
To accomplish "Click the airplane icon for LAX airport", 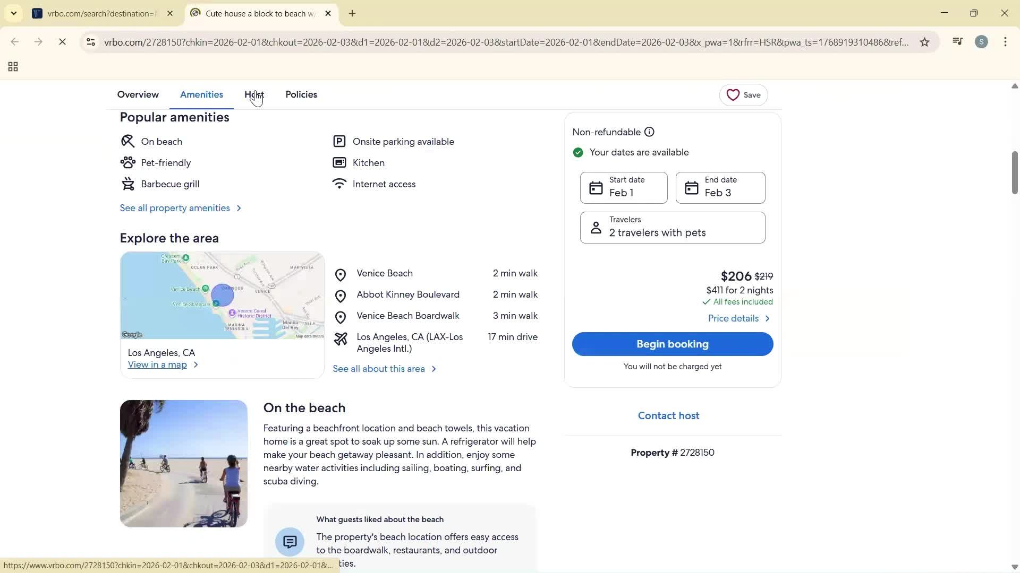I will tap(341, 338).
